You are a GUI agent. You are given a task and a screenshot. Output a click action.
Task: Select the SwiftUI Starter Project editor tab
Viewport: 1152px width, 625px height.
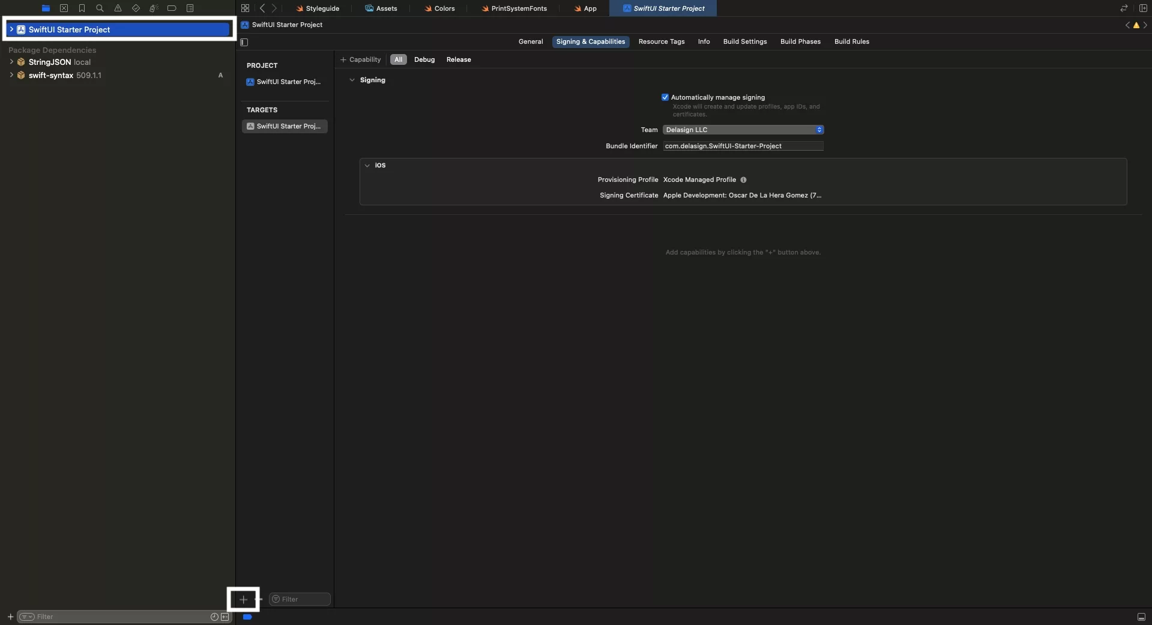pyautogui.click(x=663, y=8)
